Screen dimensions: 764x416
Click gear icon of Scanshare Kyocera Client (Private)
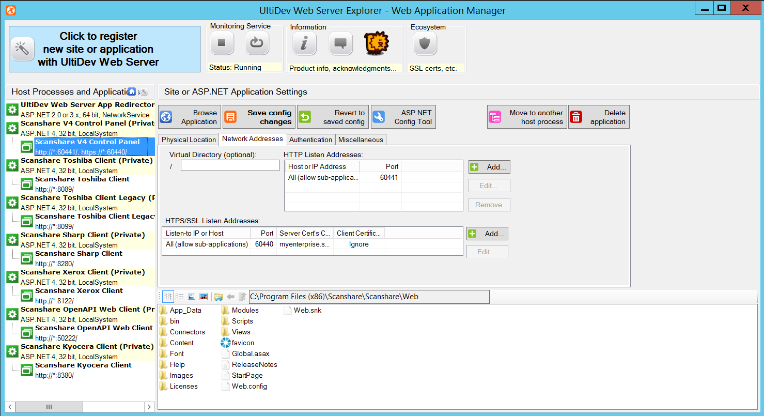coord(12,351)
